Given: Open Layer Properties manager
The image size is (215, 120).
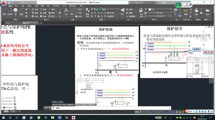Looking at the screenshot, I should 87,12.
